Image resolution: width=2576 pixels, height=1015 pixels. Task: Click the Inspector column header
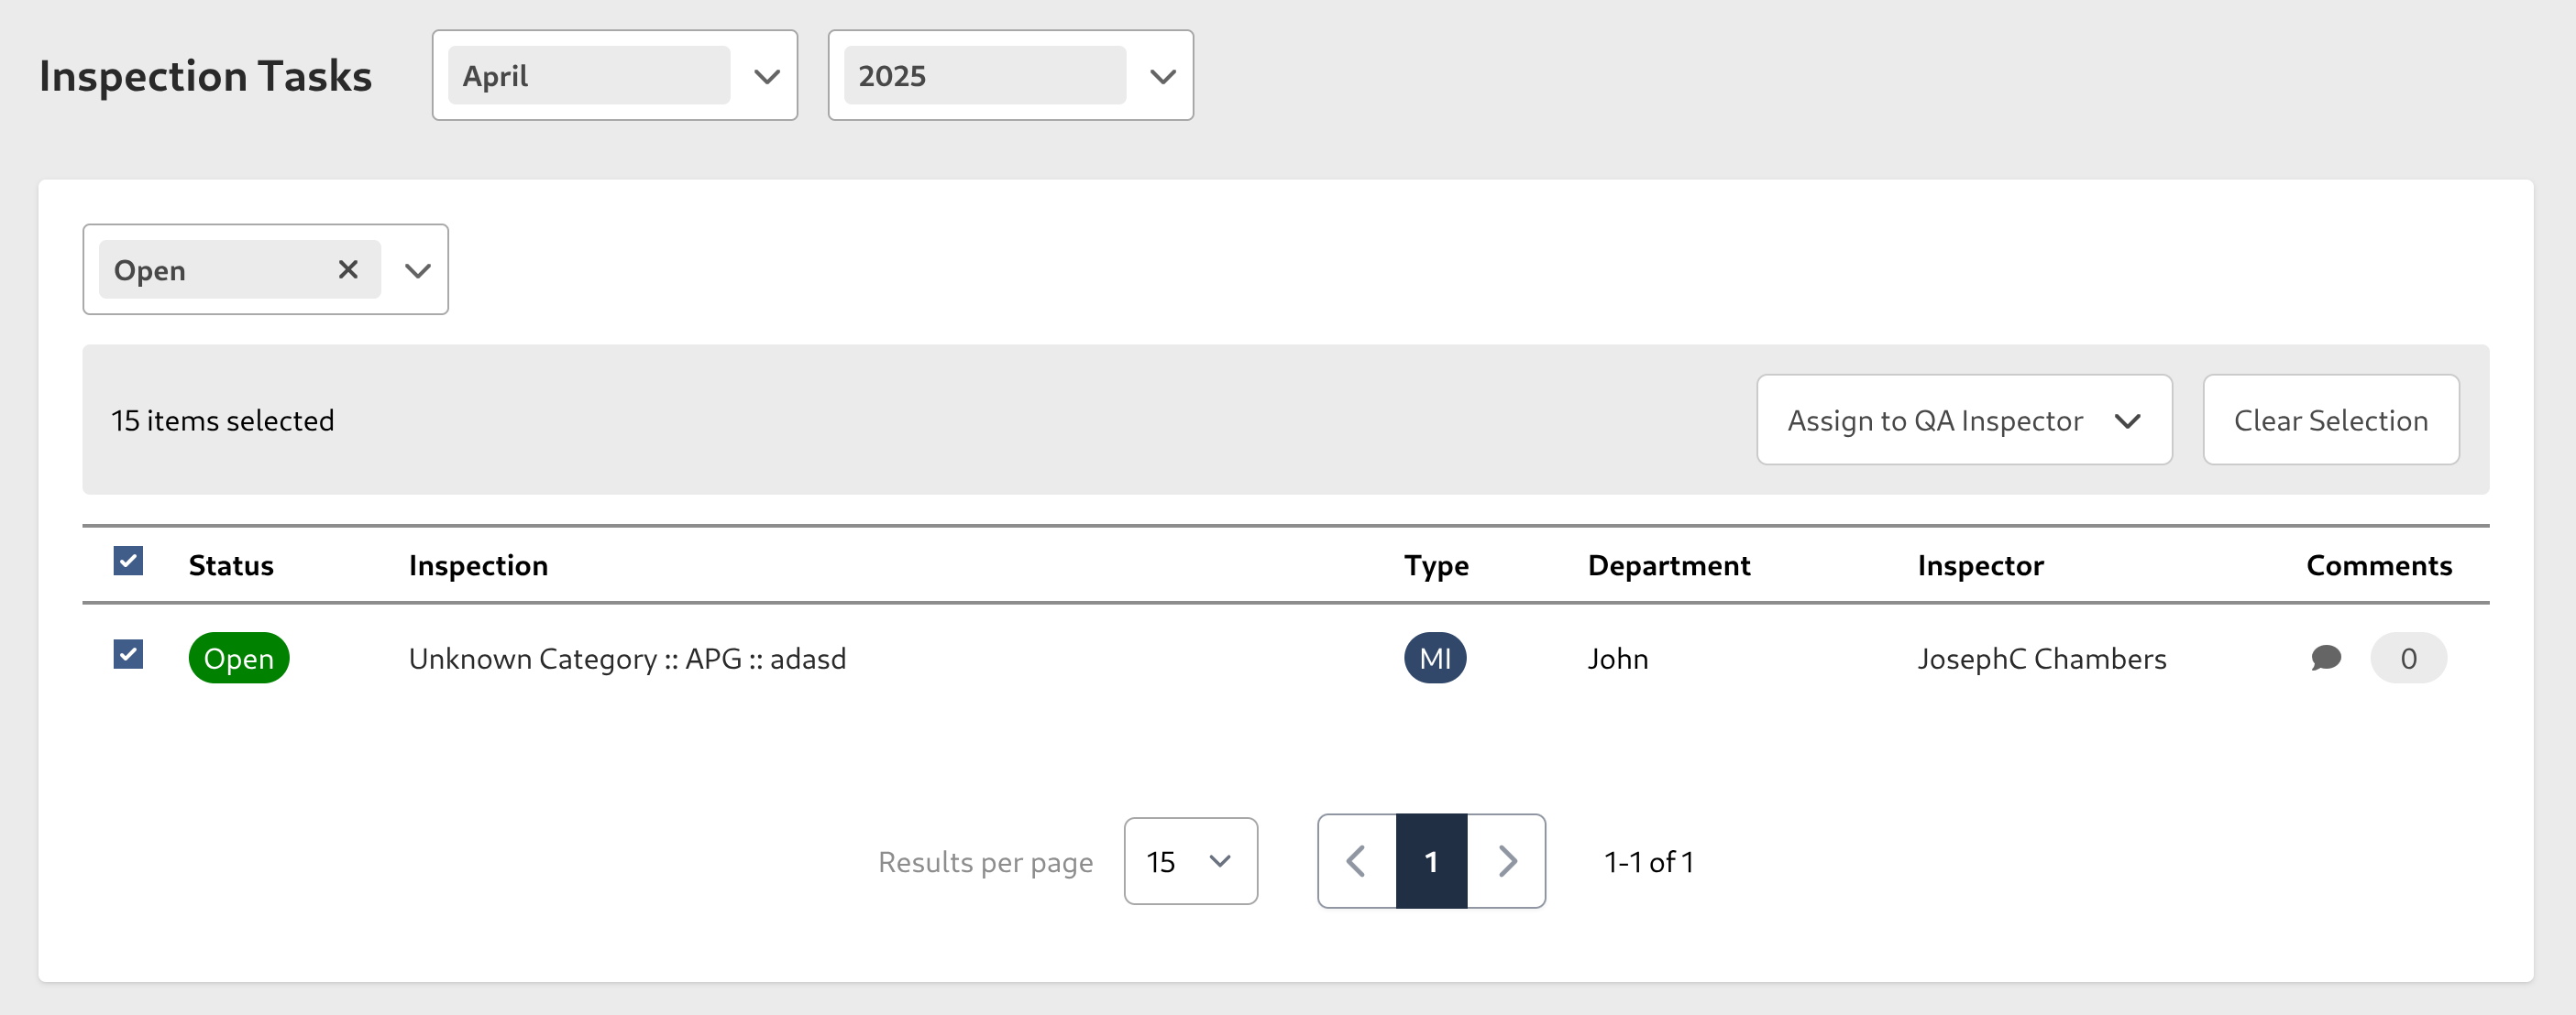1980,565
